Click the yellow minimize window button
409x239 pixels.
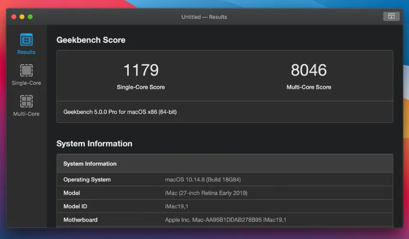(22, 17)
